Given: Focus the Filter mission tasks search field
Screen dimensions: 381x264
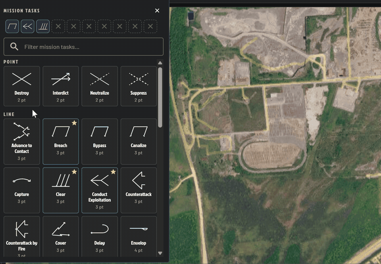Looking at the screenshot, I should coord(84,47).
